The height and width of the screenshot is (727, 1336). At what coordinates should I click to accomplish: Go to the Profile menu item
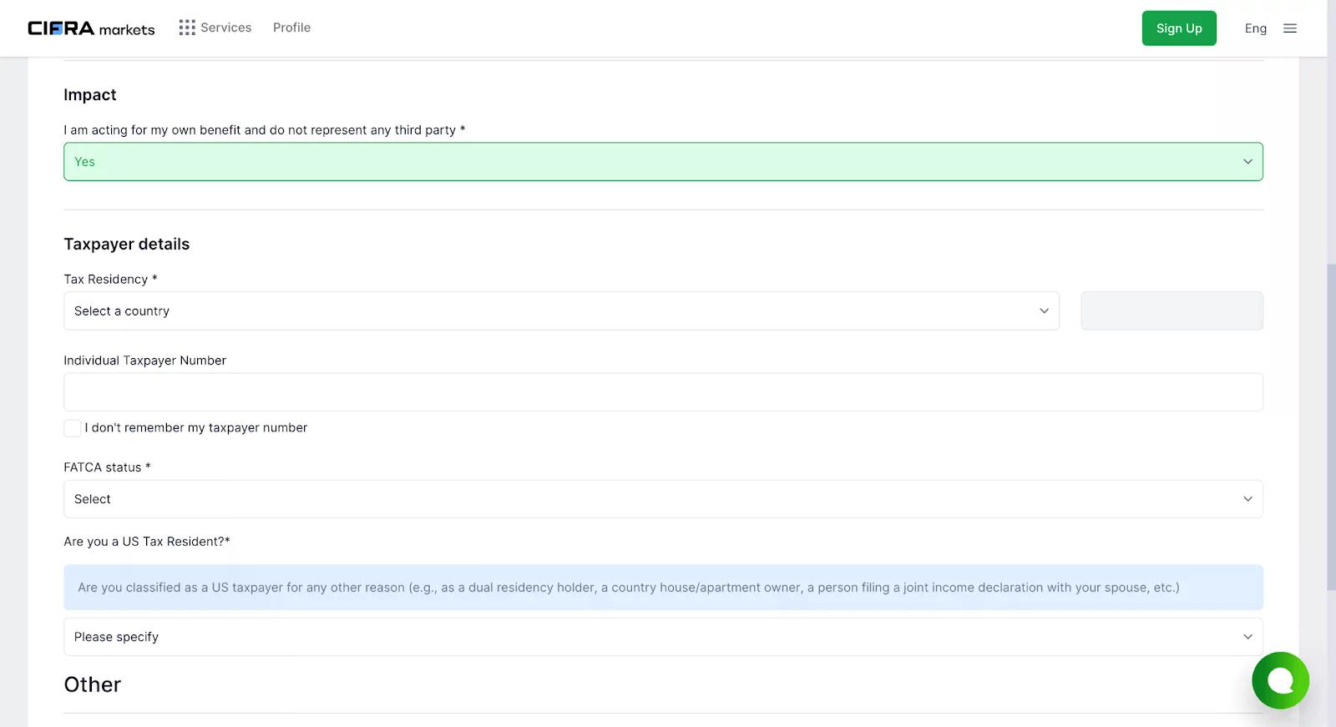291,28
